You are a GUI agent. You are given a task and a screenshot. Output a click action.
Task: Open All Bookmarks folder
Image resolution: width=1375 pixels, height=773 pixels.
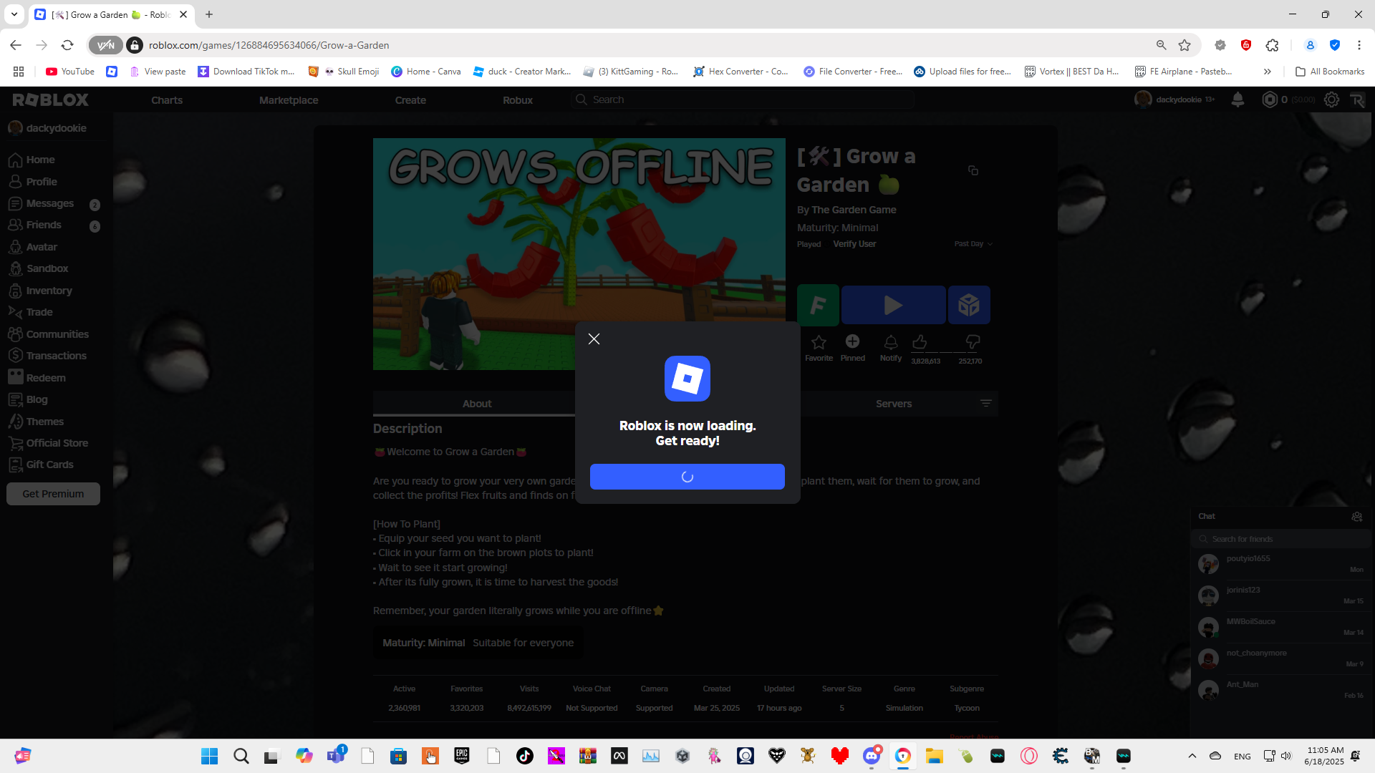click(x=1330, y=72)
